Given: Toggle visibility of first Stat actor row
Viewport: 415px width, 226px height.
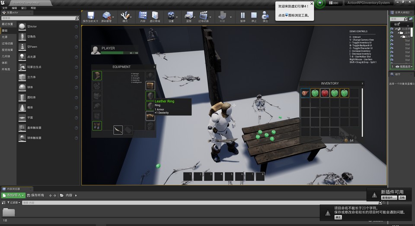Looking at the screenshot, I should tap(392, 41).
